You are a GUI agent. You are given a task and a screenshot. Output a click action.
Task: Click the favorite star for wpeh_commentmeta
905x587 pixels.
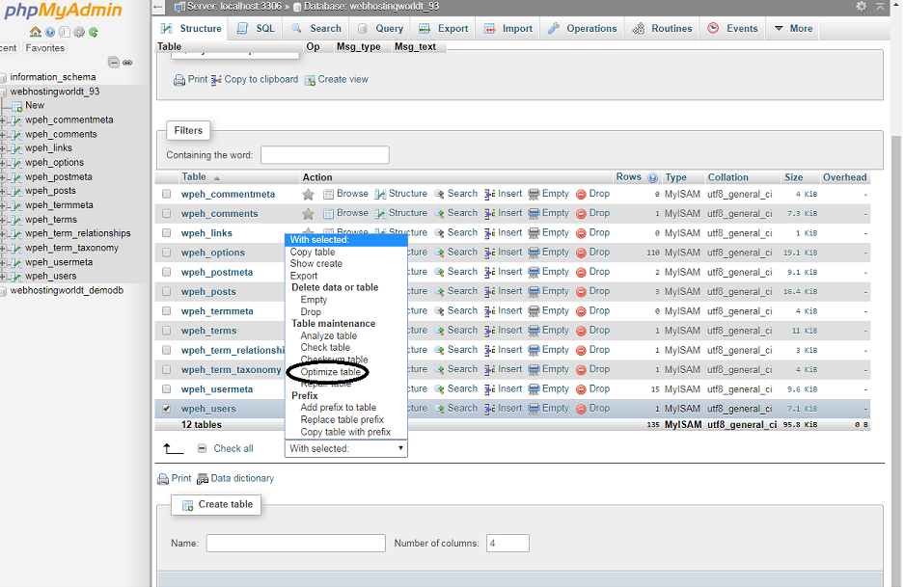pos(309,195)
